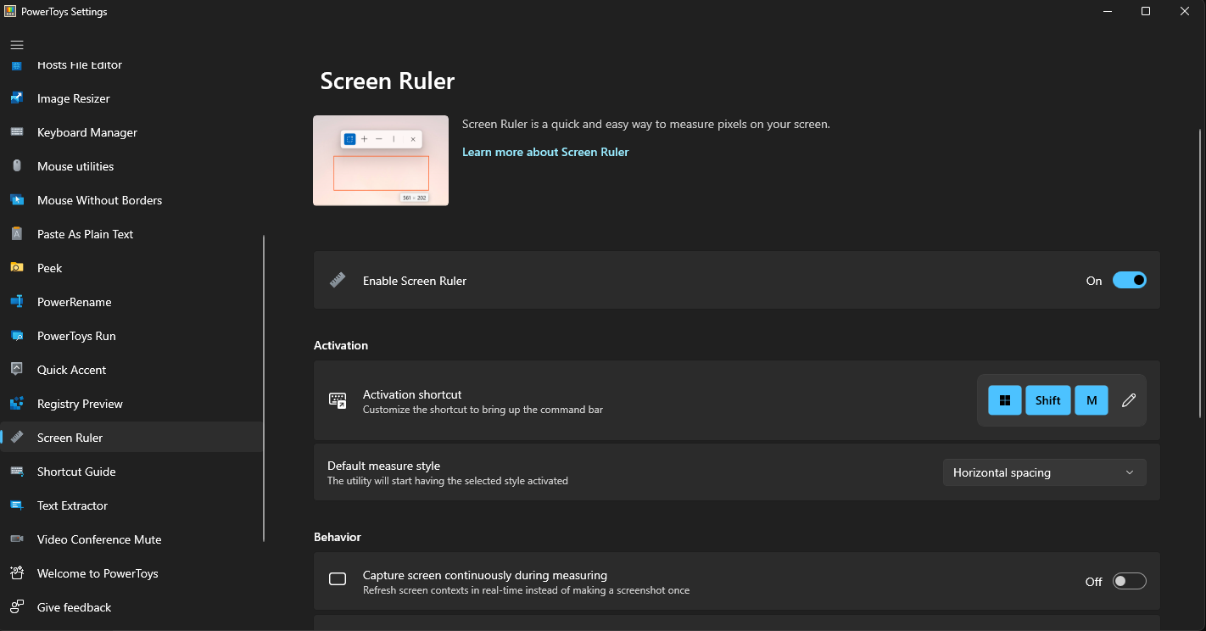Click the Image Resizer icon
The height and width of the screenshot is (631, 1206).
17,98
